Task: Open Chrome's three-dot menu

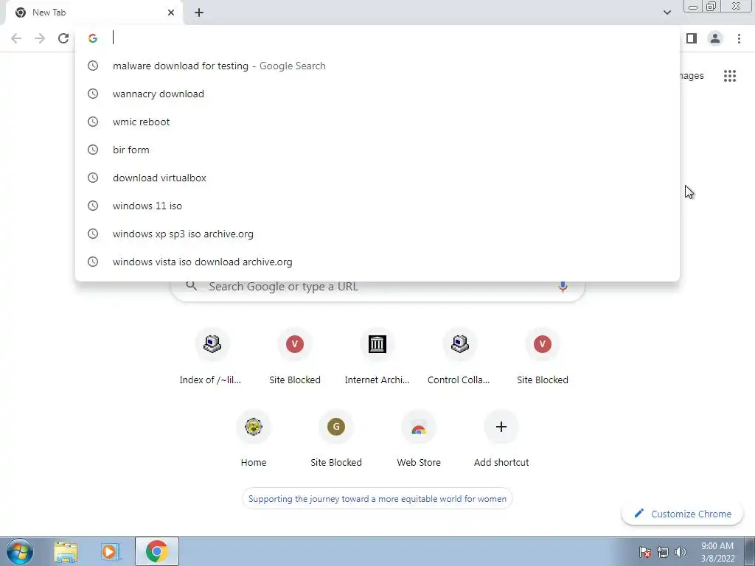Action: [739, 38]
